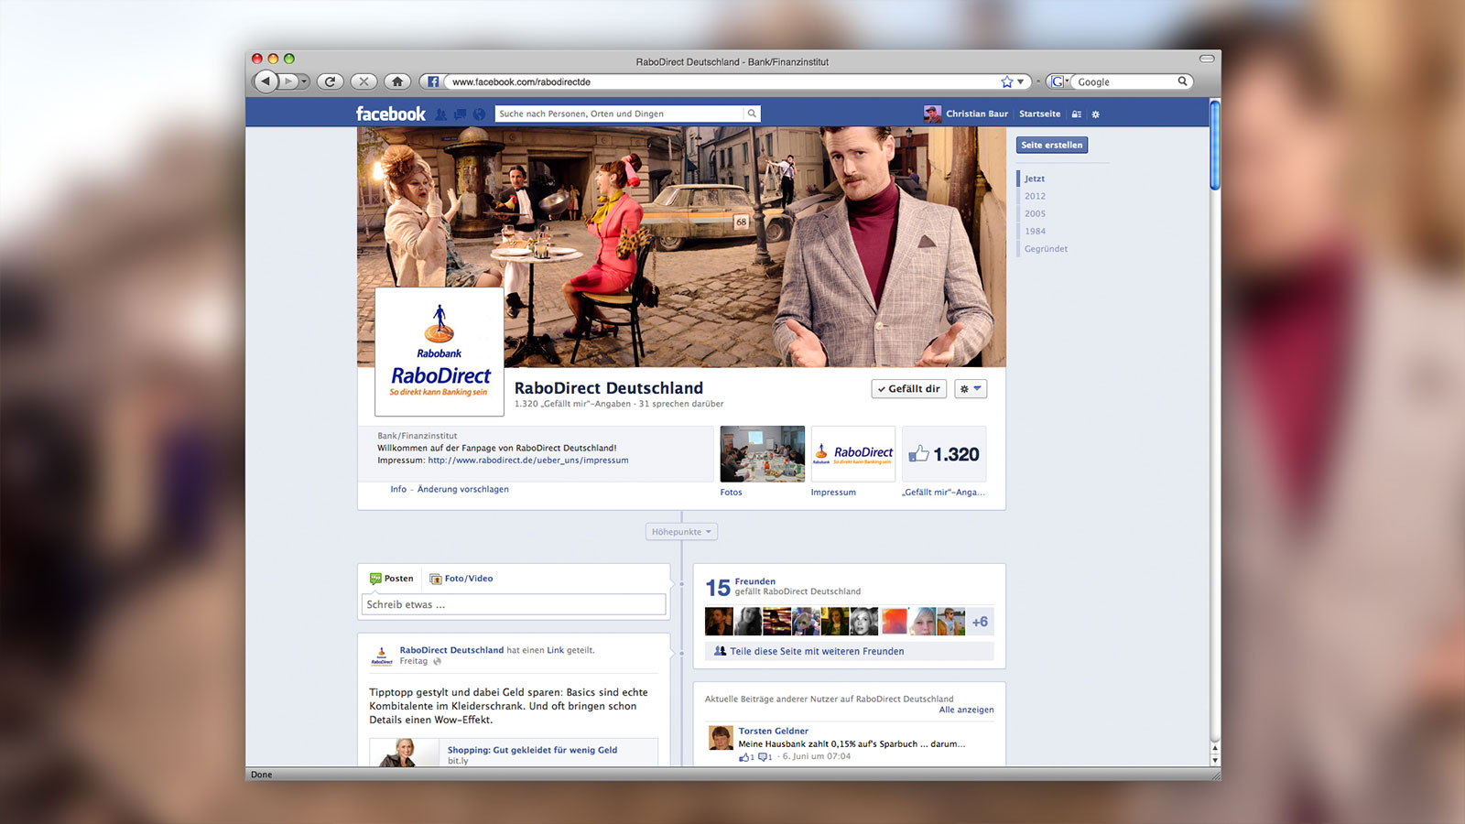1465x824 pixels.
Task: Go back with browser back arrow
Action: click(x=266, y=81)
